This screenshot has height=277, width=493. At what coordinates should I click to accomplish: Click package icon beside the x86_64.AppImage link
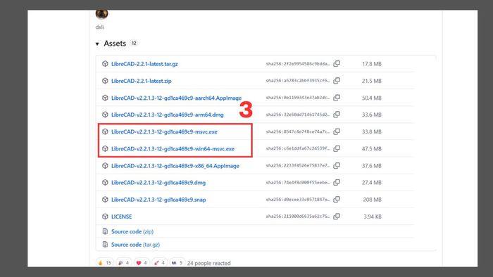(x=105, y=165)
